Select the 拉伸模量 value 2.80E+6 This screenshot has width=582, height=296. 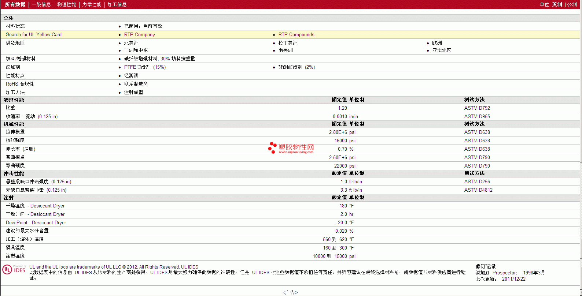click(x=338, y=132)
